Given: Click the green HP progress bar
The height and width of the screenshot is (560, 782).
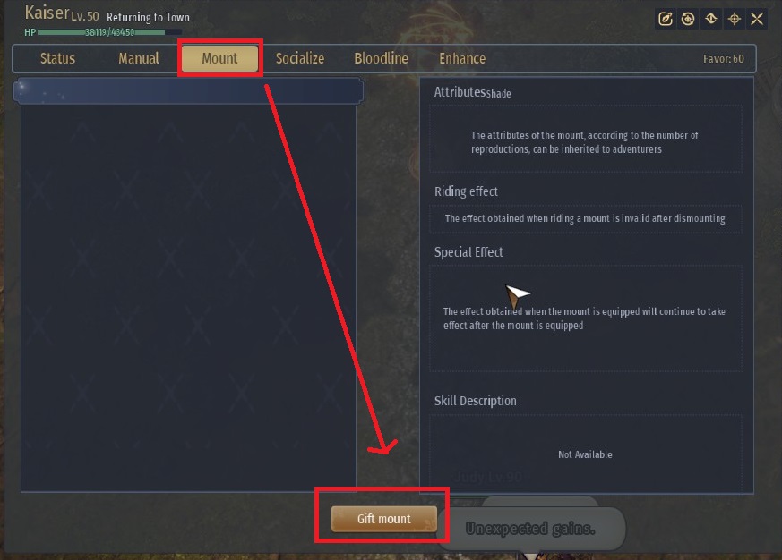Looking at the screenshot, I should click(x=109, y=32).
